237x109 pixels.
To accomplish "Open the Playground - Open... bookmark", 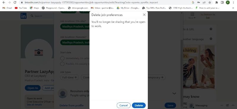I will pyautogui.click(x=54, y=8).
